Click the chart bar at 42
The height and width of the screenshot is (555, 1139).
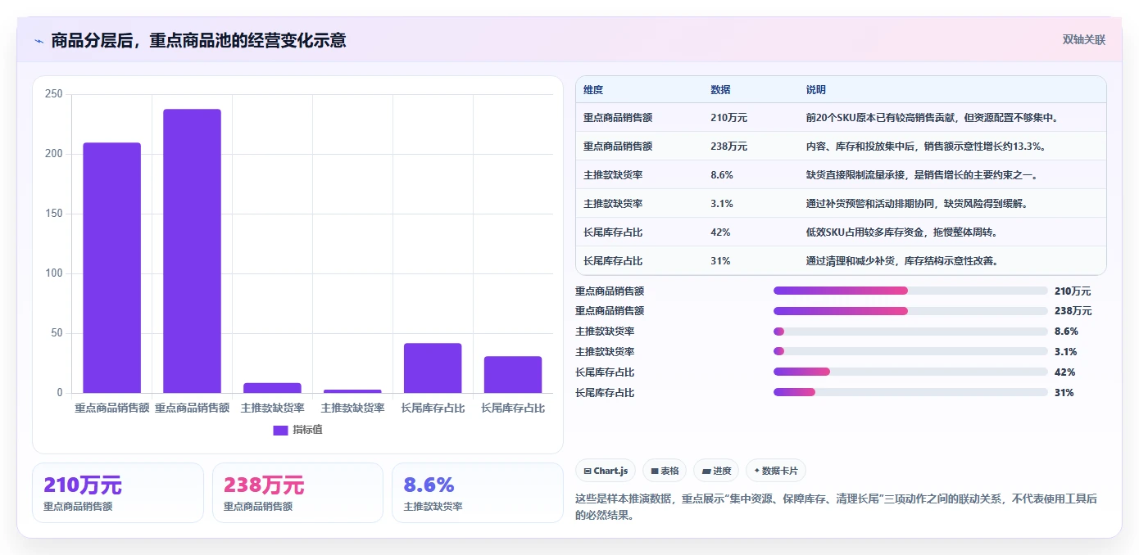point(433,368)
